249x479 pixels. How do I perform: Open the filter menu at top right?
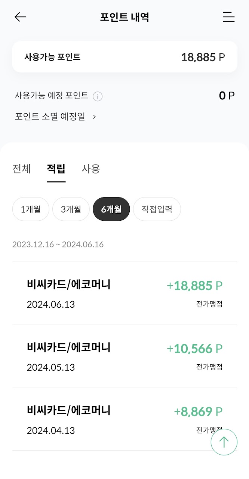click(x=228, y=17)
